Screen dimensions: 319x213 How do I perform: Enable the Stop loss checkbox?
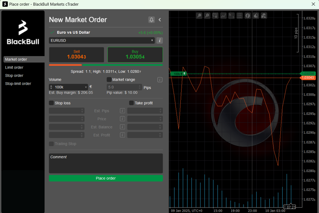[51, 103]
